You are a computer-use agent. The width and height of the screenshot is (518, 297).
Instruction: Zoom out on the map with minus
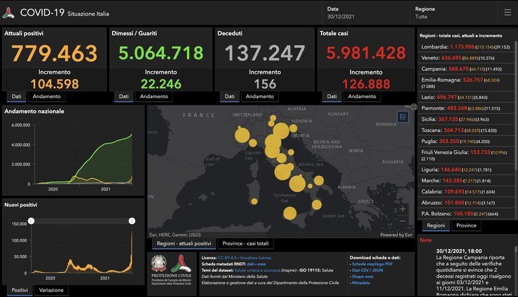pyautogui.click(x=403, y=221)
